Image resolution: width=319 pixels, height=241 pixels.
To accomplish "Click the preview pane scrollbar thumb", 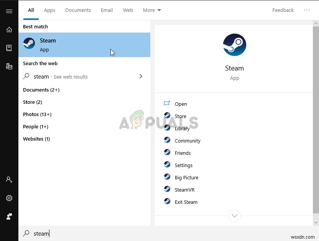I will coord(316,120).
